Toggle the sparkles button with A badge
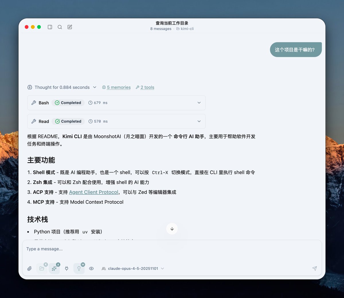 (x=54, y=269)
